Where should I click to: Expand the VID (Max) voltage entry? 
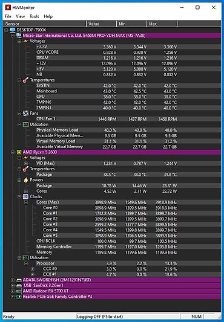(26, 163)
